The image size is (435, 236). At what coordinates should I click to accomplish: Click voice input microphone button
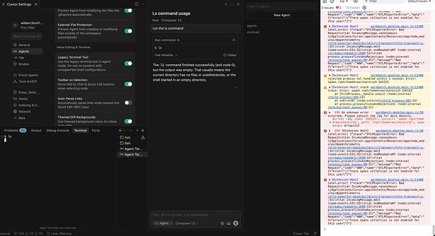[x=236, y=223]
